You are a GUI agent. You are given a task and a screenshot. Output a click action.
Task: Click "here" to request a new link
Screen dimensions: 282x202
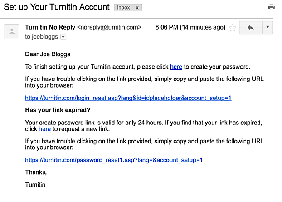[x=44, y=129]
